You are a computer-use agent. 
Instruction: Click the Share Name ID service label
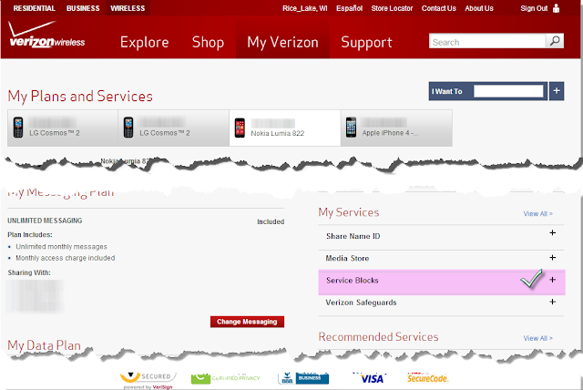pyautogui.click(x=353, y=236)
